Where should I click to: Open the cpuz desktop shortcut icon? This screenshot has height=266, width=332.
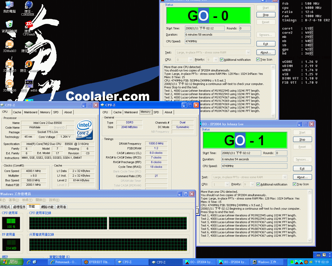click(x=29, y=46)
